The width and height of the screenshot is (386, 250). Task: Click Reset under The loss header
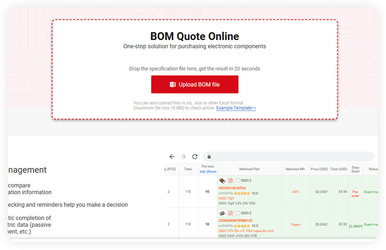click(x=212, y=172)
